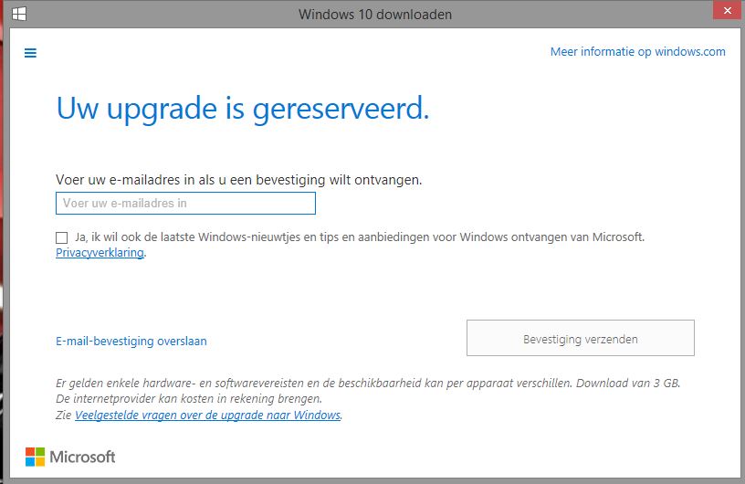The image size is (745, 484).
Task: Click the 'De internetprovider kan kosten' text
Action: click(x=188, y=399)
